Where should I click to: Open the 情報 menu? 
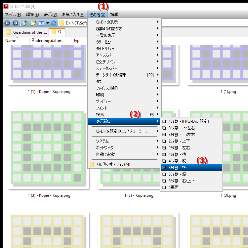pos(114,15)
